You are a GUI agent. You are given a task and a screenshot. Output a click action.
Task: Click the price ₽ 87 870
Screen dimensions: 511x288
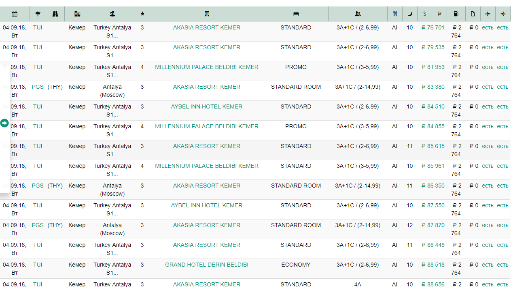coord(433,225)
